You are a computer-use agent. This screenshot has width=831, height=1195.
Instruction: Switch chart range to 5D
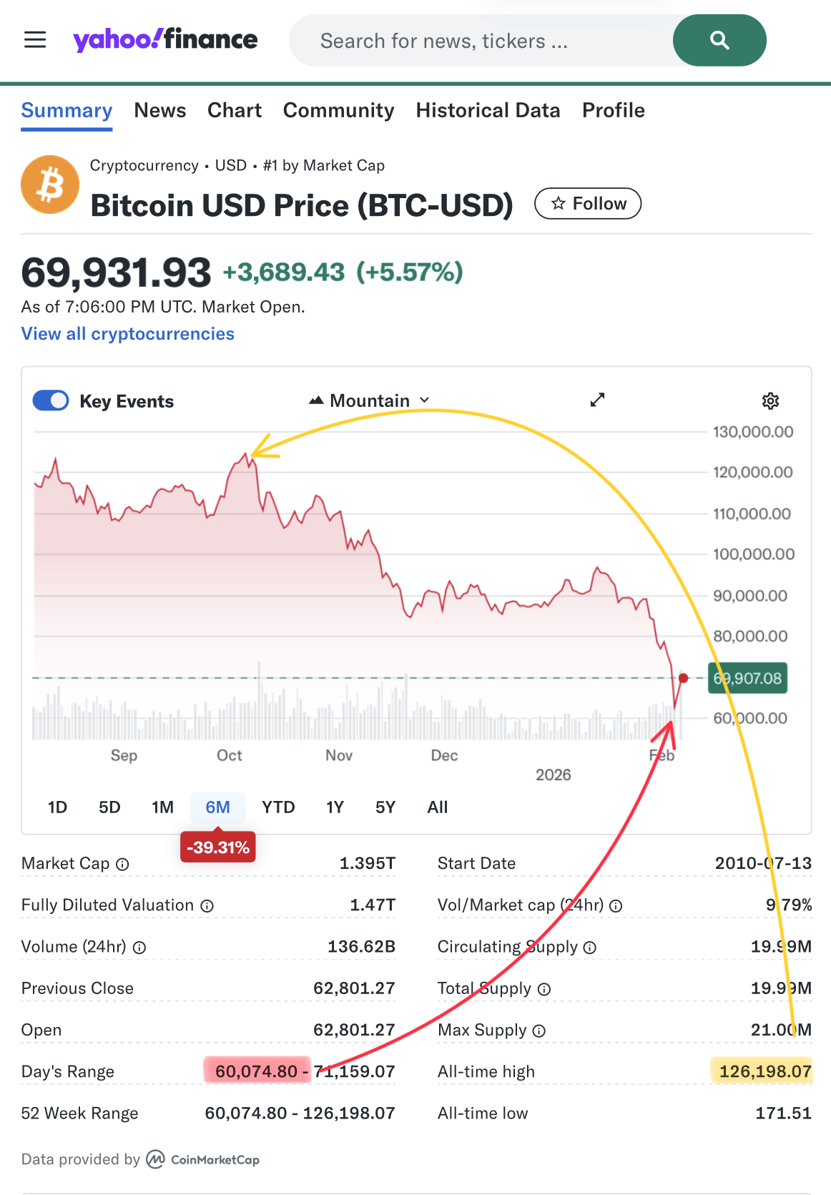tap(109, 807)
